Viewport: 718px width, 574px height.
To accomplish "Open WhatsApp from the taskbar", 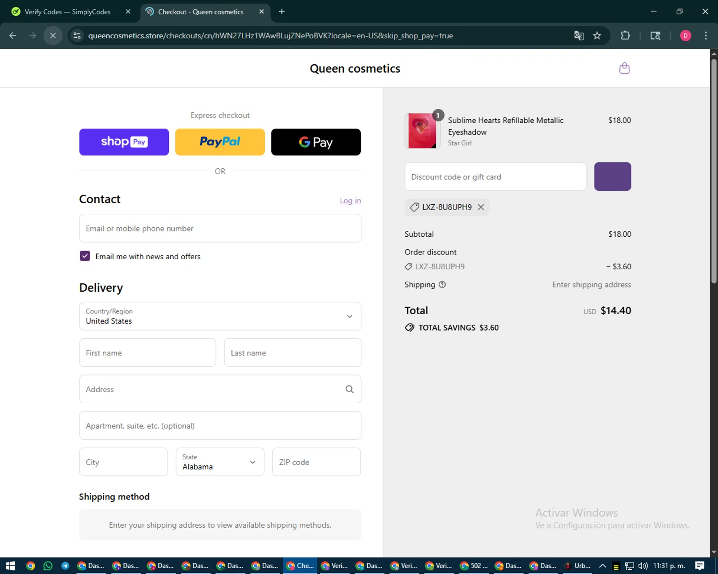I will tap(48, 566).
